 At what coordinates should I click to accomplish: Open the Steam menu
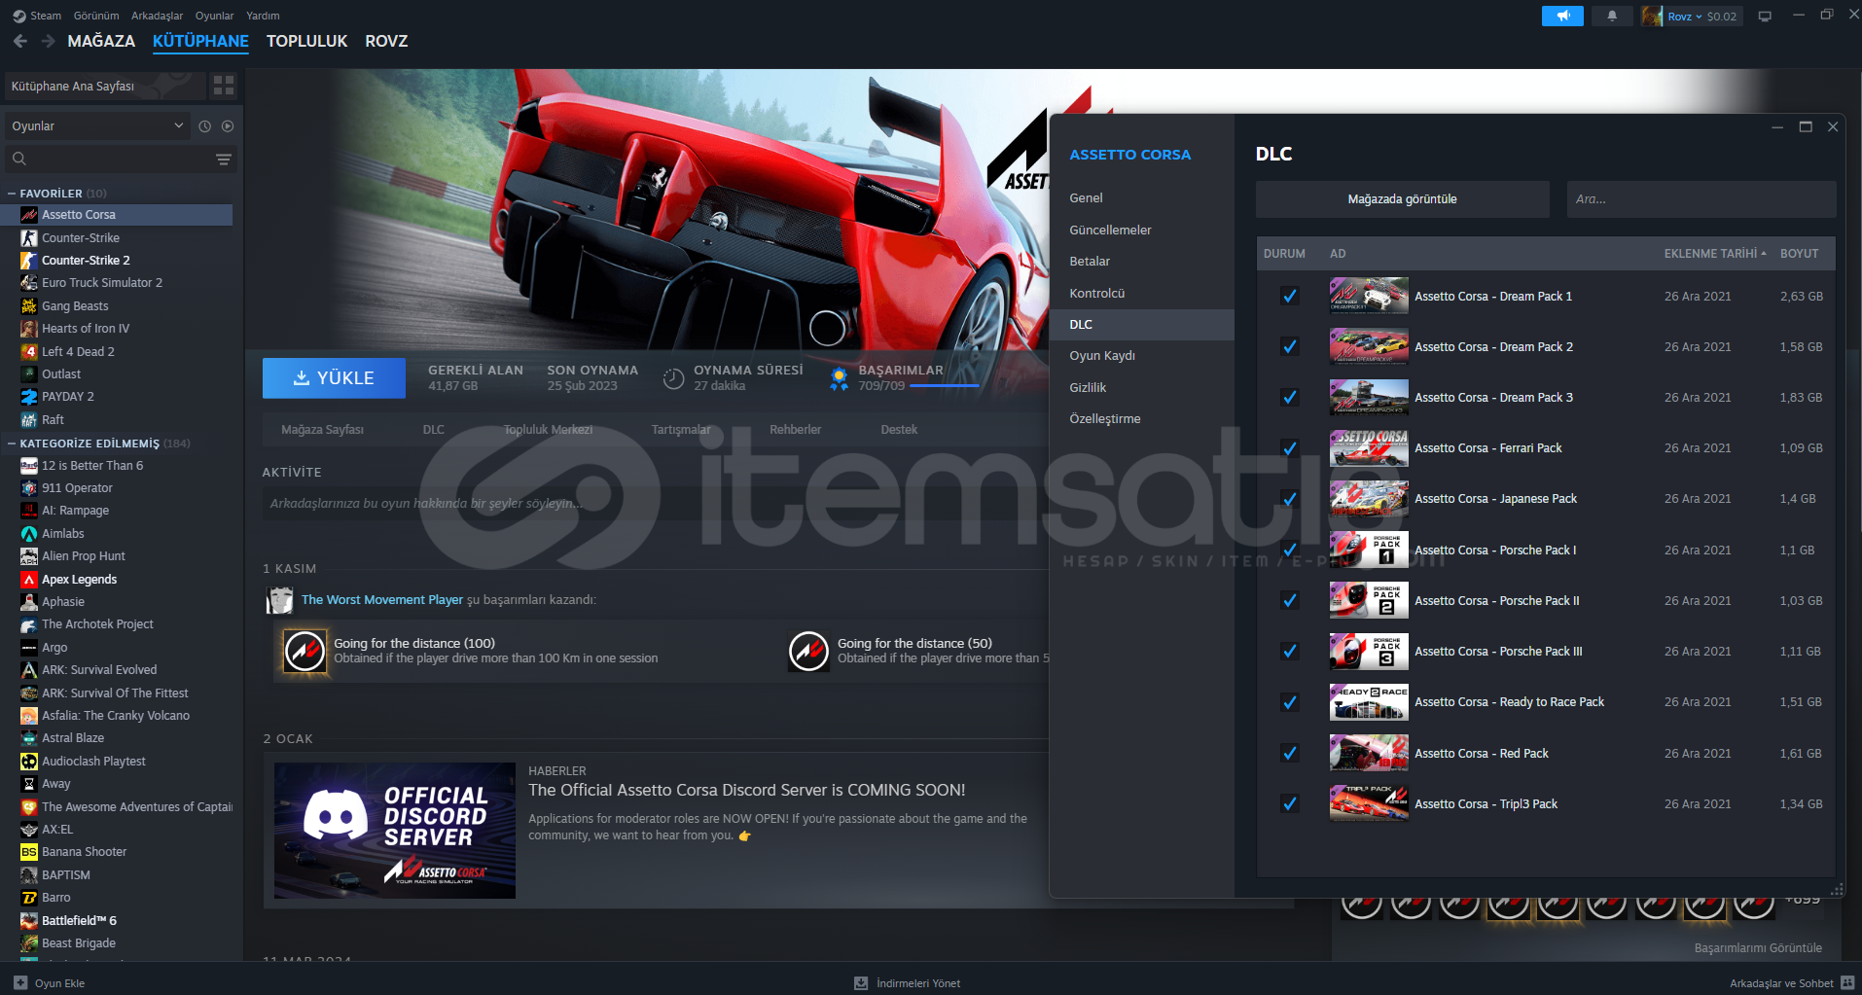coord(46,16)
